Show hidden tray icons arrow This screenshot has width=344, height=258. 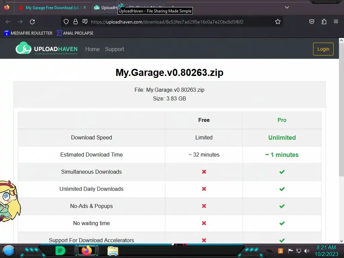coord(270,251)
